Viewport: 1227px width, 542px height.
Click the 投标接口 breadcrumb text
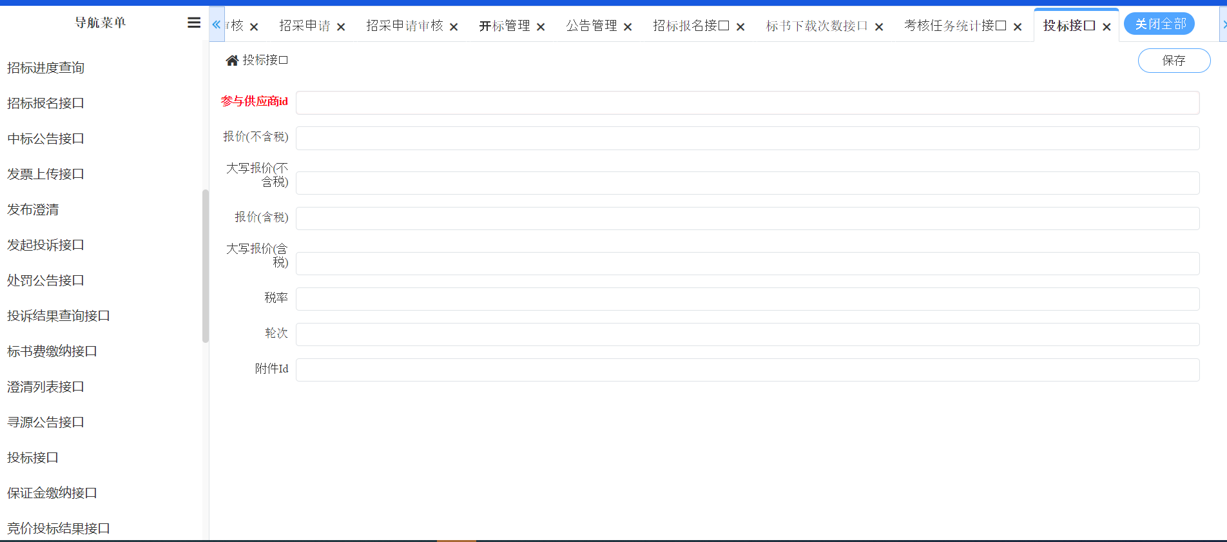coord(266,61)
